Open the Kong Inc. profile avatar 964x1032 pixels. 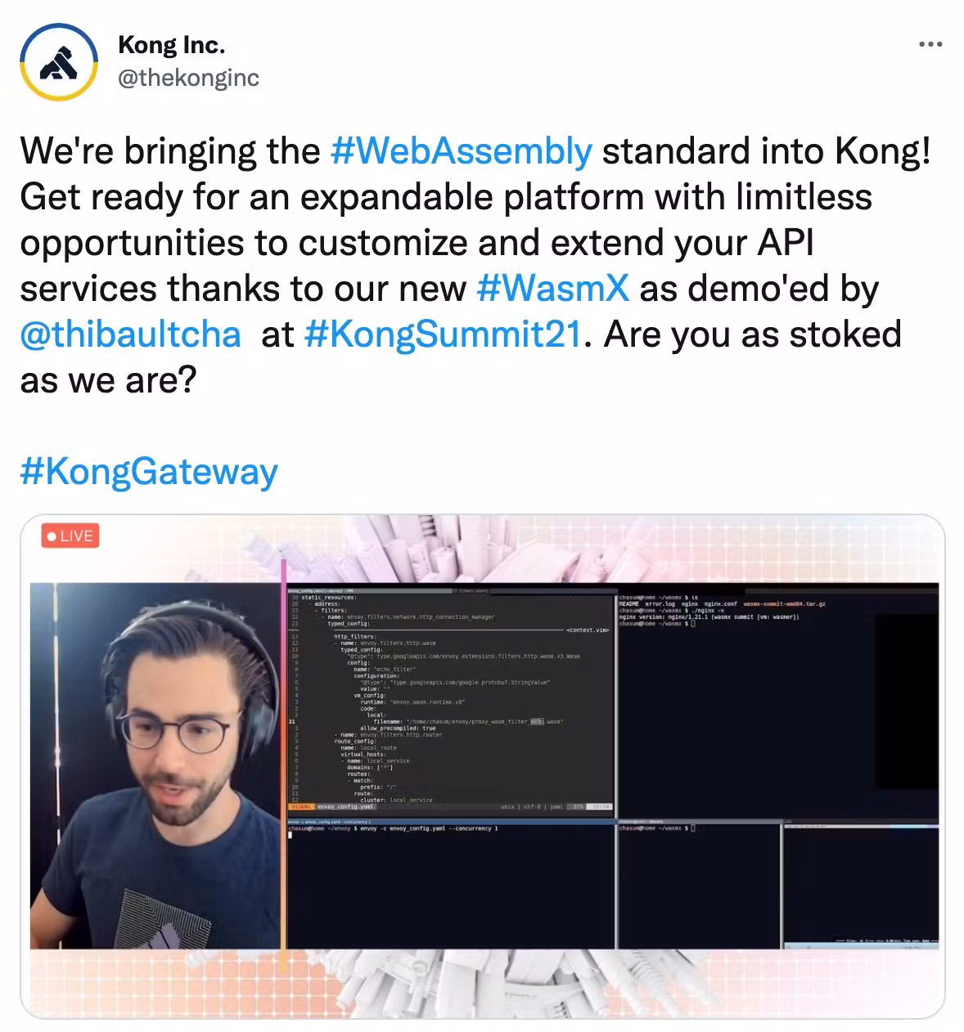[x=58, y=61]
